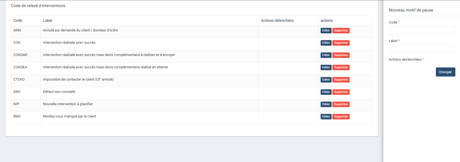
Task: Edit the CTCKO code entry
Action: coord(326,80)
